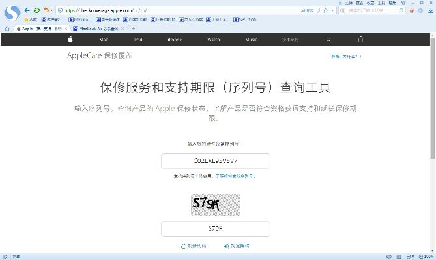Click the site security shield icon
The width and height of the screenshot is (436, 260).
click(x=60, y=10)
